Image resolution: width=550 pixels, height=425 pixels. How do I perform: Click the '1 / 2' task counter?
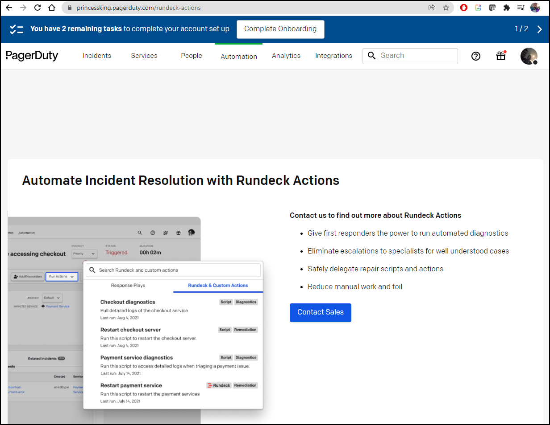point(521,29)
